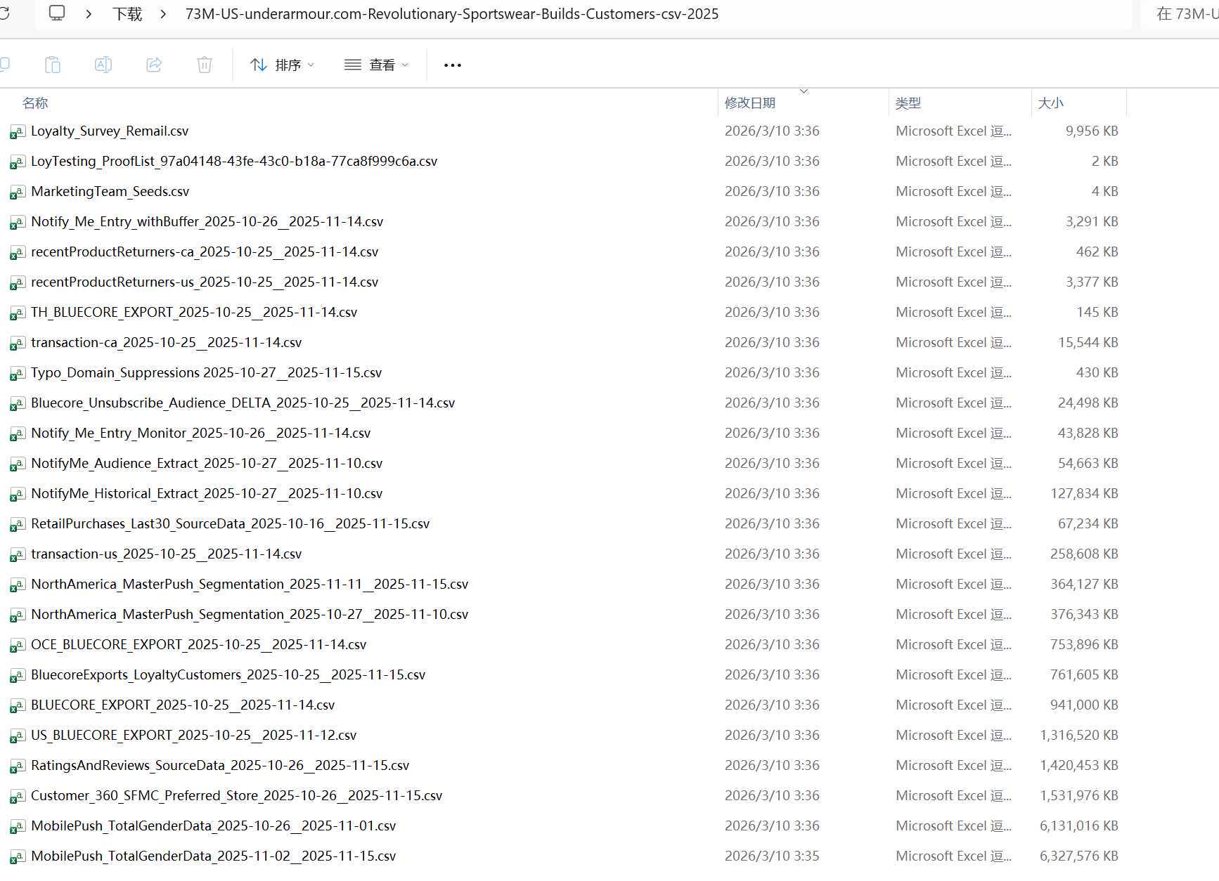Click the file icon of Notify_Me_Entry_Monitor CSV
Image resolution: width=1219 pixels, height=881 pixels.
18,434
